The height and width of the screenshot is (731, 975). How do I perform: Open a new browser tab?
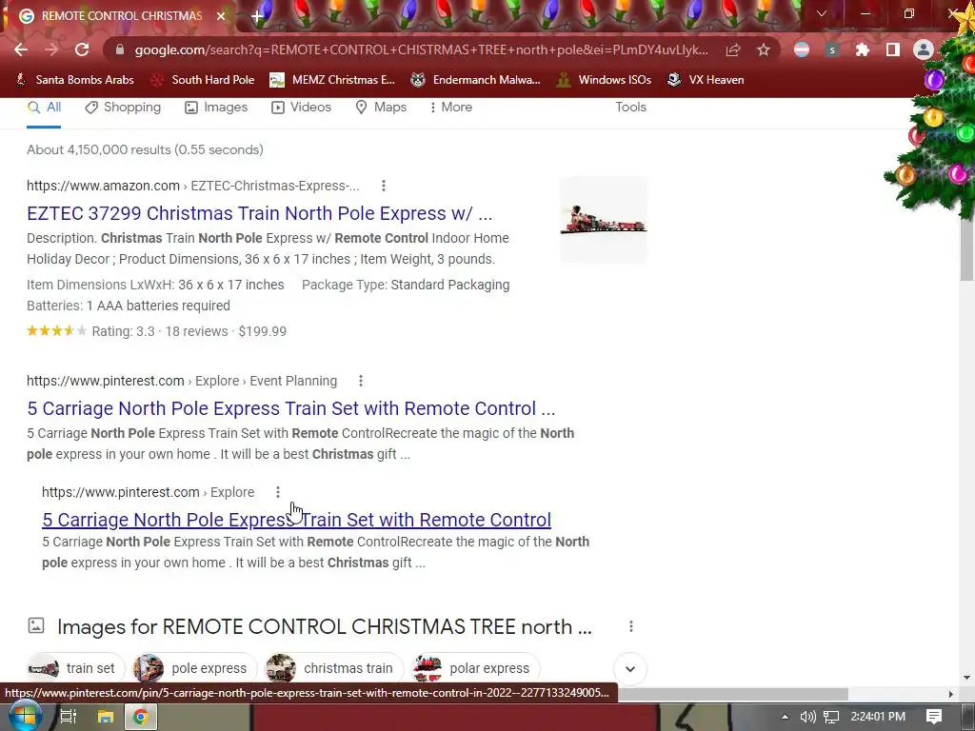tap(257, 16)
